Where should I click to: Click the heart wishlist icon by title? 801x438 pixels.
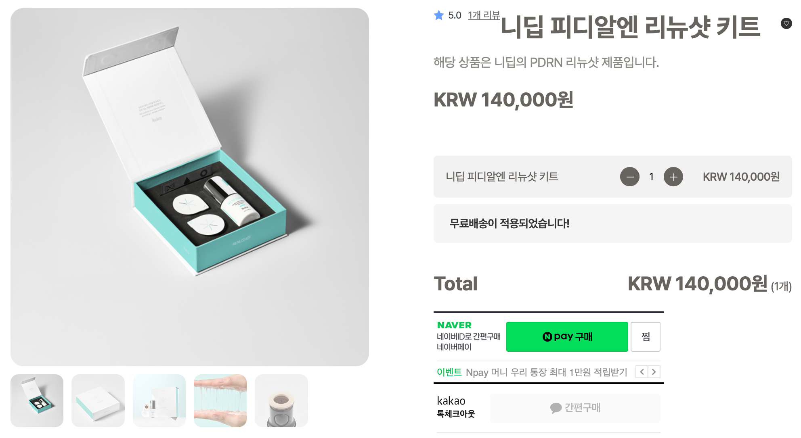click(786, 23)
